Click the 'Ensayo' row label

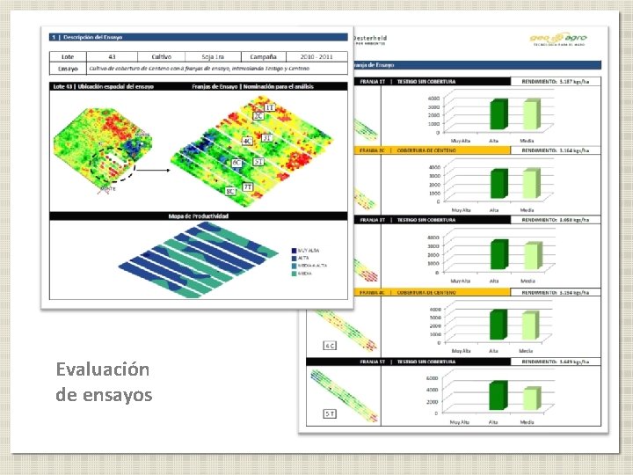[x=68, y=69]
